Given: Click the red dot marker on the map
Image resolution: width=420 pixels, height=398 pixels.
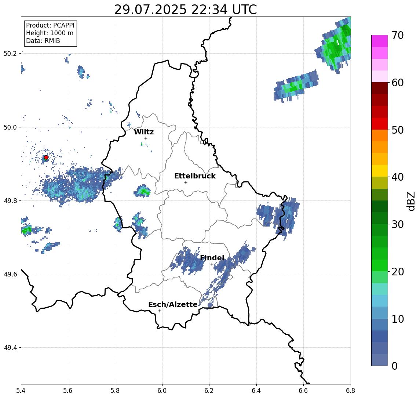Looking at the screenshot, I should tap(46, 158).
